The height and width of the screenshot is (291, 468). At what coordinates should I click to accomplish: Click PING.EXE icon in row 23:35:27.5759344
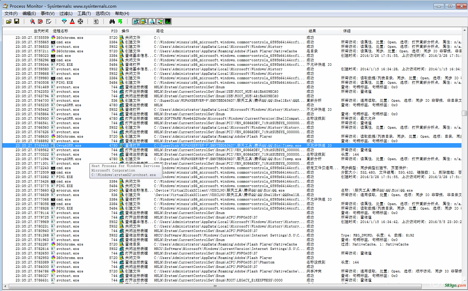(53, 65)
